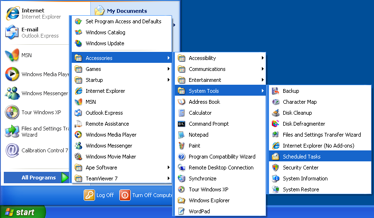Image resolution: width=374 pixels, height=218 pixels.
Task: Open Scheduled Tasks
Action: tap(320, 157)
